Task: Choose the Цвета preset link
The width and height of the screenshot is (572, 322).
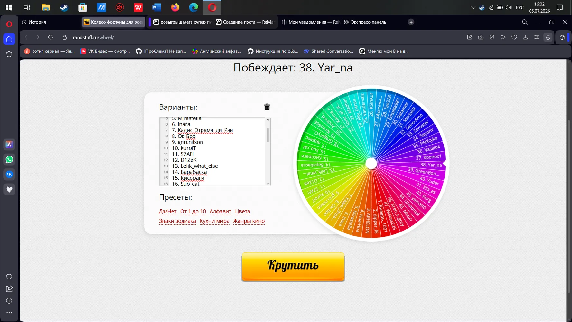Action: (242, 211)
